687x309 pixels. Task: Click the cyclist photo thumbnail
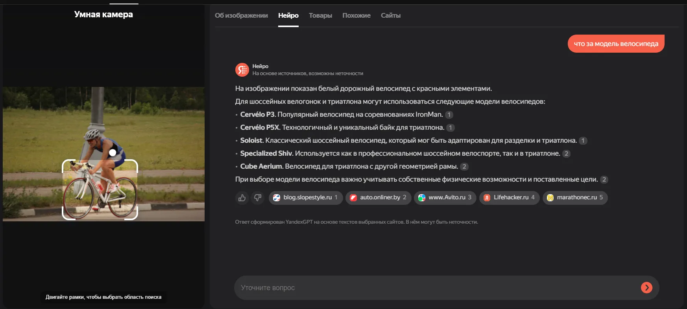point(103,154)
